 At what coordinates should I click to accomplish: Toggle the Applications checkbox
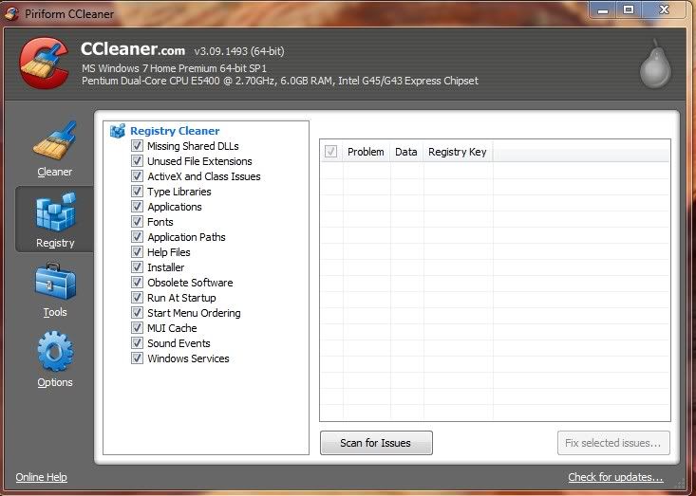(x=137, y=207)
